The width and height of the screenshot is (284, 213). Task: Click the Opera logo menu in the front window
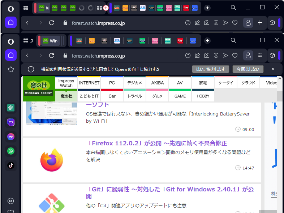[11, 42]
